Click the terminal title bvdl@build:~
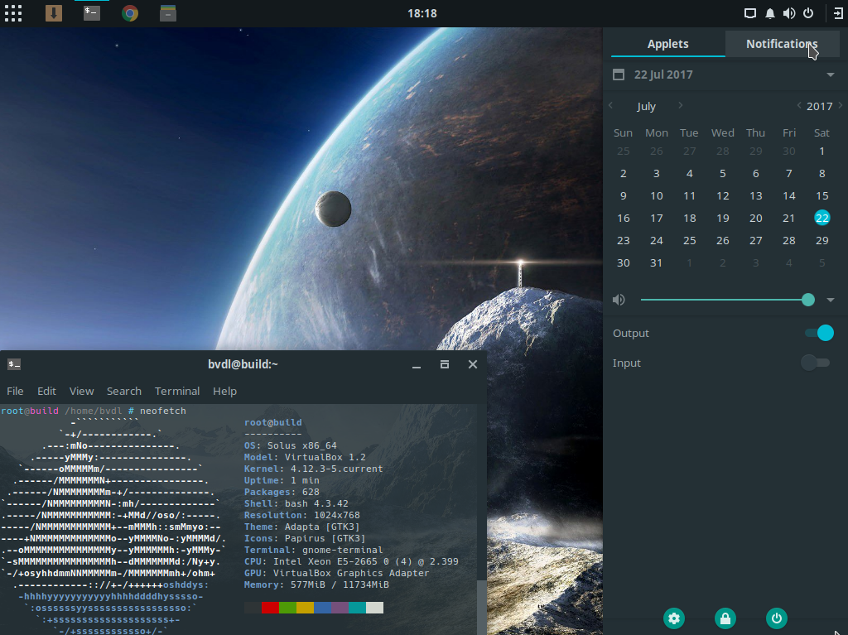This screenshot has height=635, width=848. [x=243, y=364]
